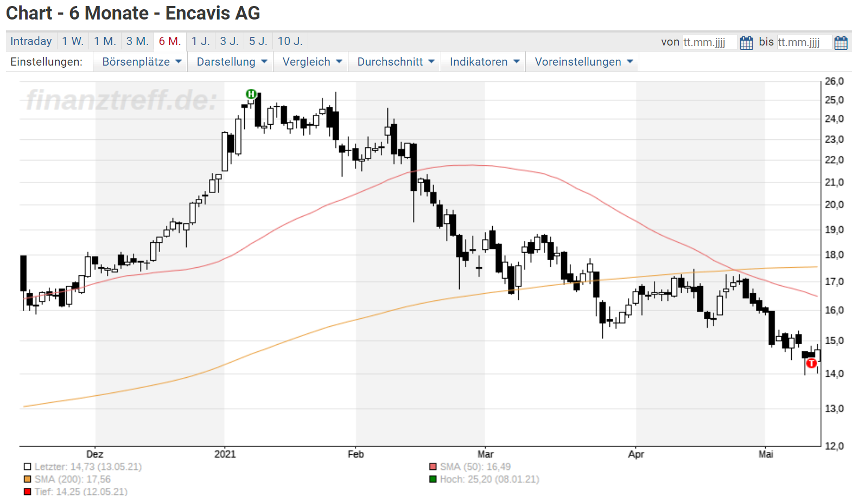
Task: Click the 'Tief: 14,25 (12.05.21)' legend text
Action: tap(81, 491)
